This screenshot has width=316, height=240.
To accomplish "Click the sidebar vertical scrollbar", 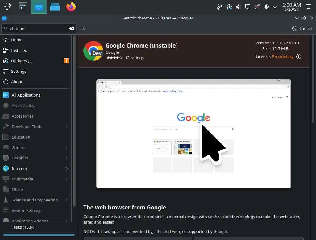I will click(75, 121).
